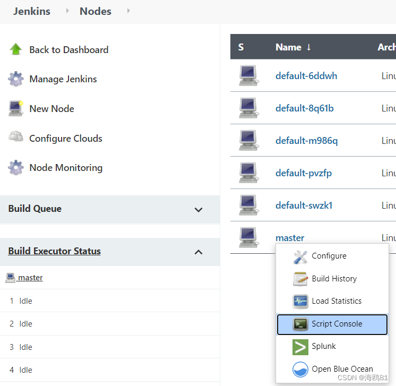Click the Load Statistics monitor icon

(x=300, y=302)
